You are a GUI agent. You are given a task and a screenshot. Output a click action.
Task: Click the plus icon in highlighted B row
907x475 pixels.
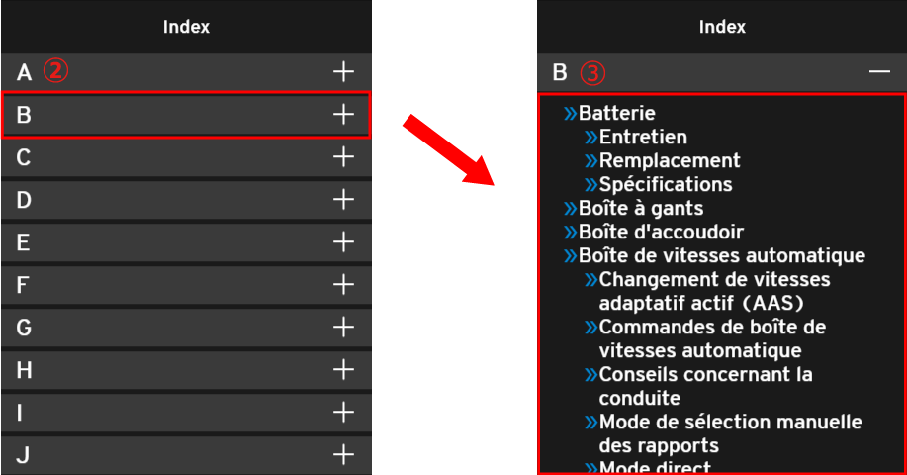pos(343,114)
